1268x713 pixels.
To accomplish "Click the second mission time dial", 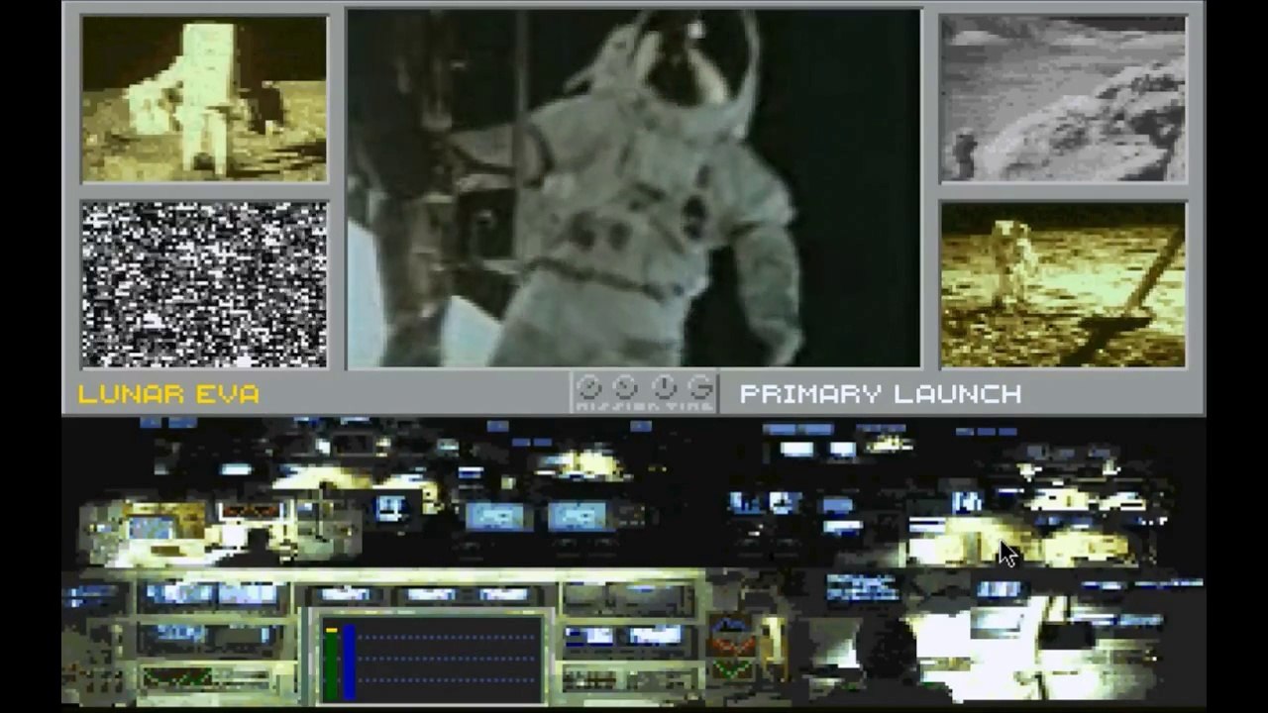I will pos(625,386).
